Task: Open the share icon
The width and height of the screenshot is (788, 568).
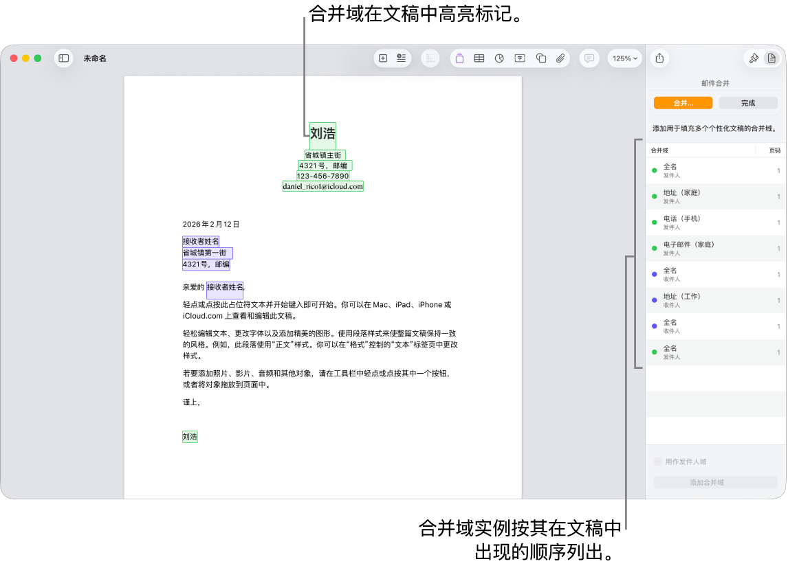Action: pos(660,58)
